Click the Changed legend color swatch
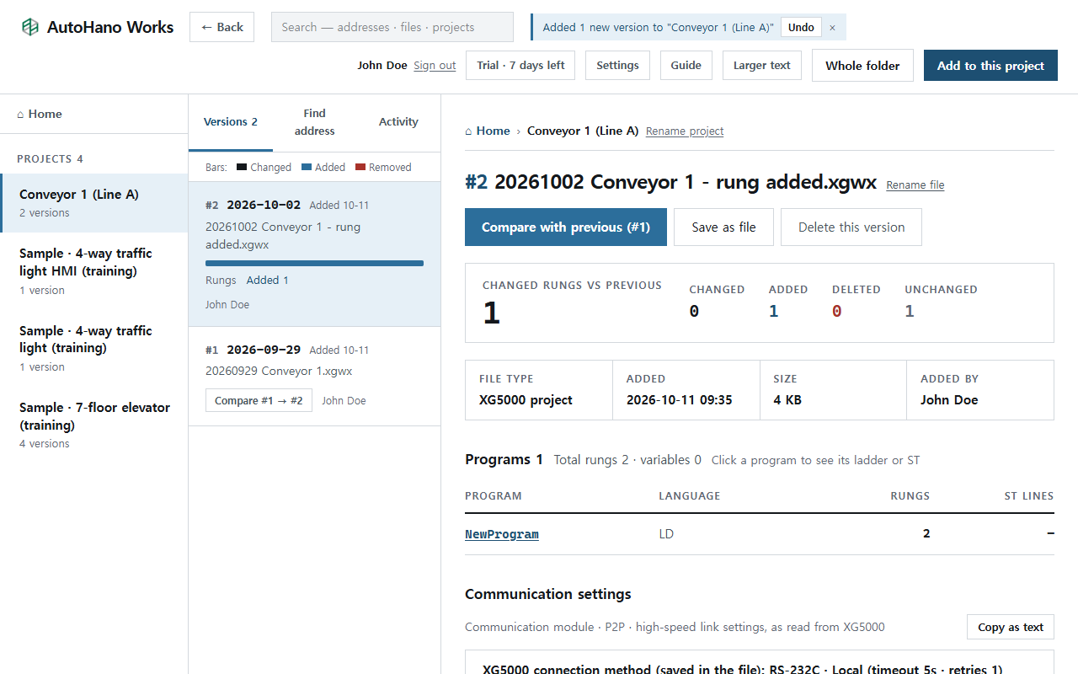 [242, 168]
